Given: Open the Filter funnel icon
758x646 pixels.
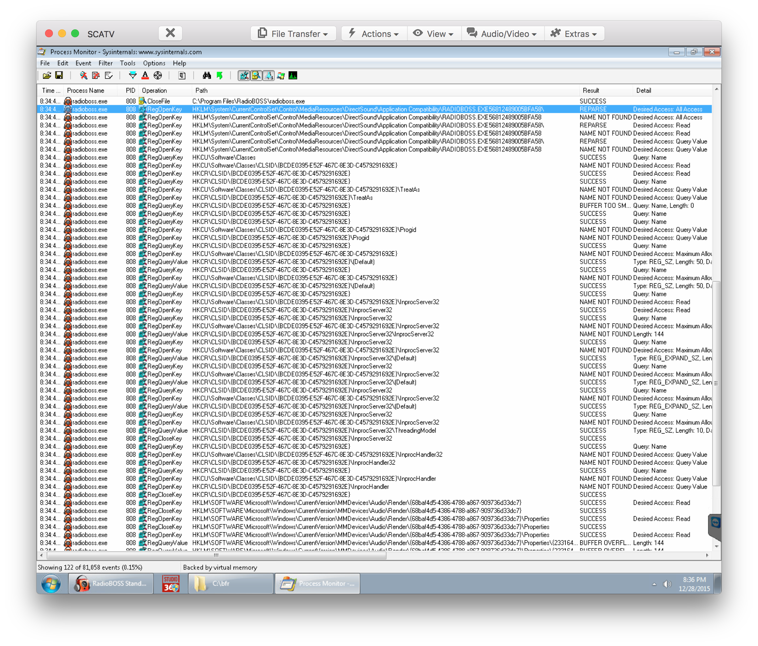Looking at the screenshot, I should [x=133, y=76].
